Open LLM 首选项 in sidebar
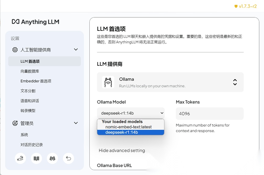264x175 pixels. 45,61
